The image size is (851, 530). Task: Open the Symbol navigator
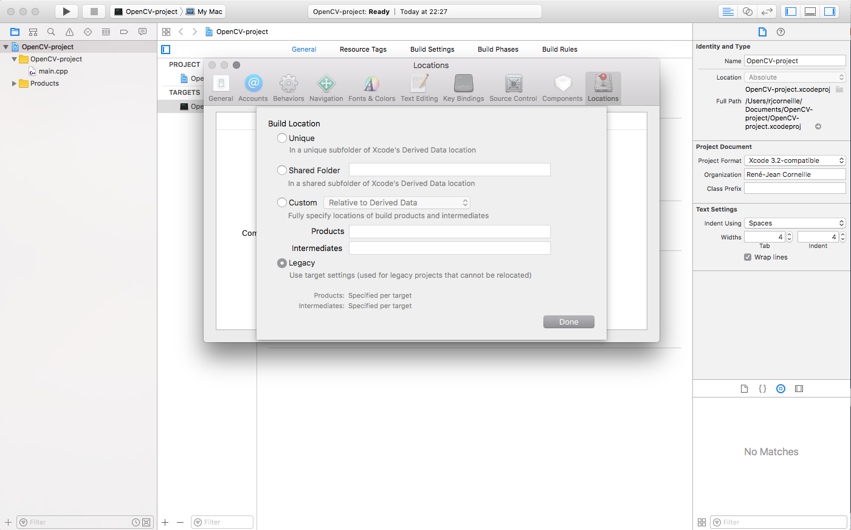[33, 32]
